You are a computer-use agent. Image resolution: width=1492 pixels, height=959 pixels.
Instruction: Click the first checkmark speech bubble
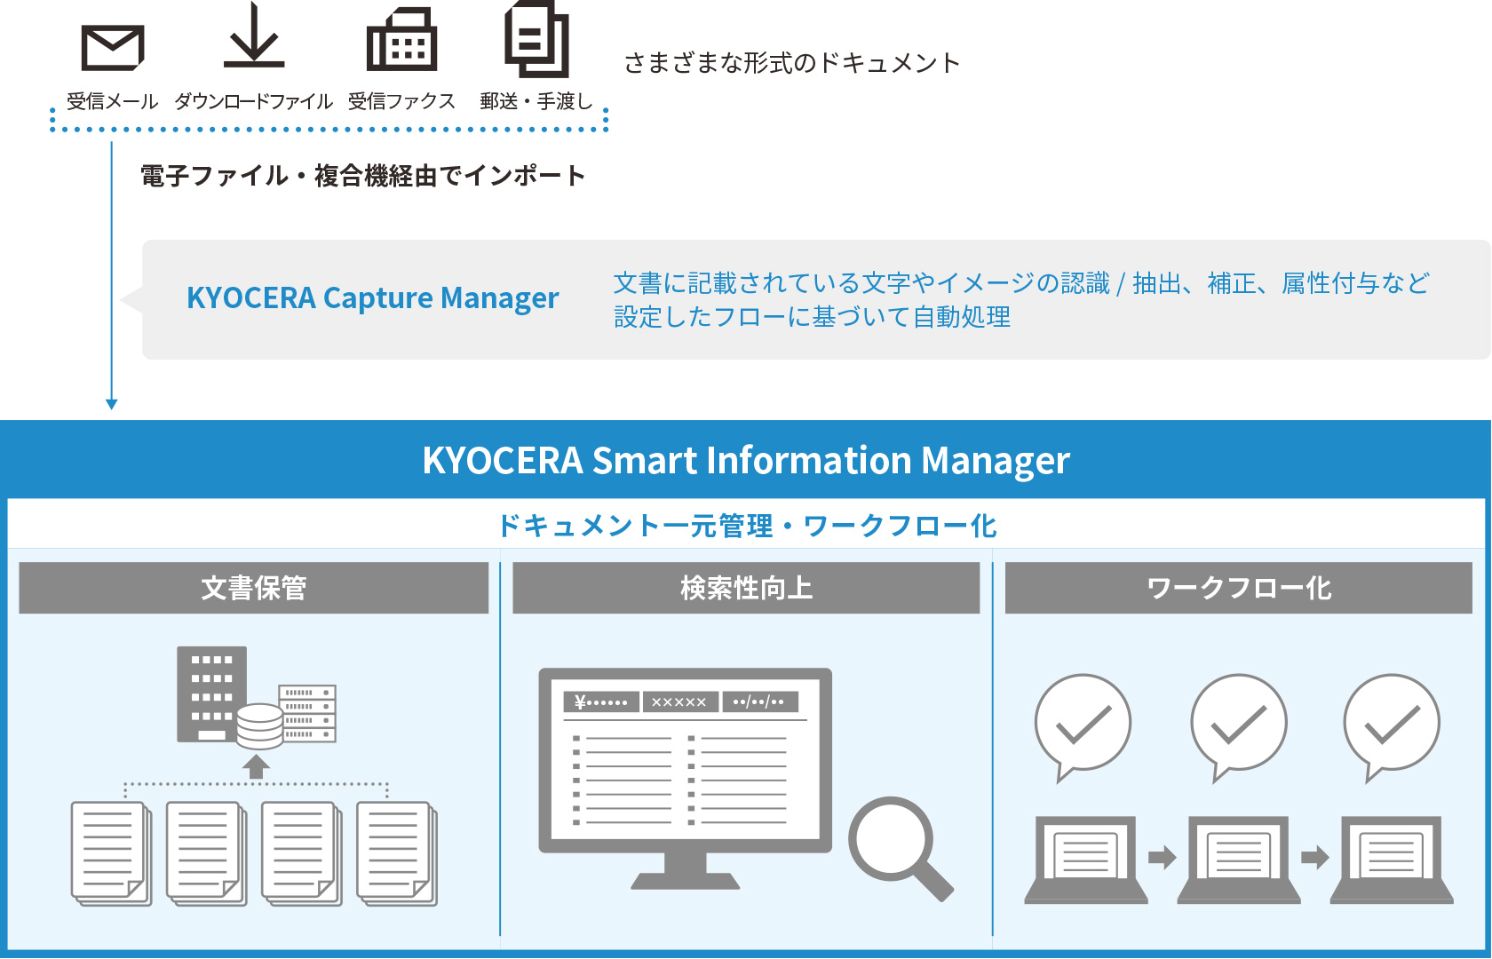(x=1083, y=728)
